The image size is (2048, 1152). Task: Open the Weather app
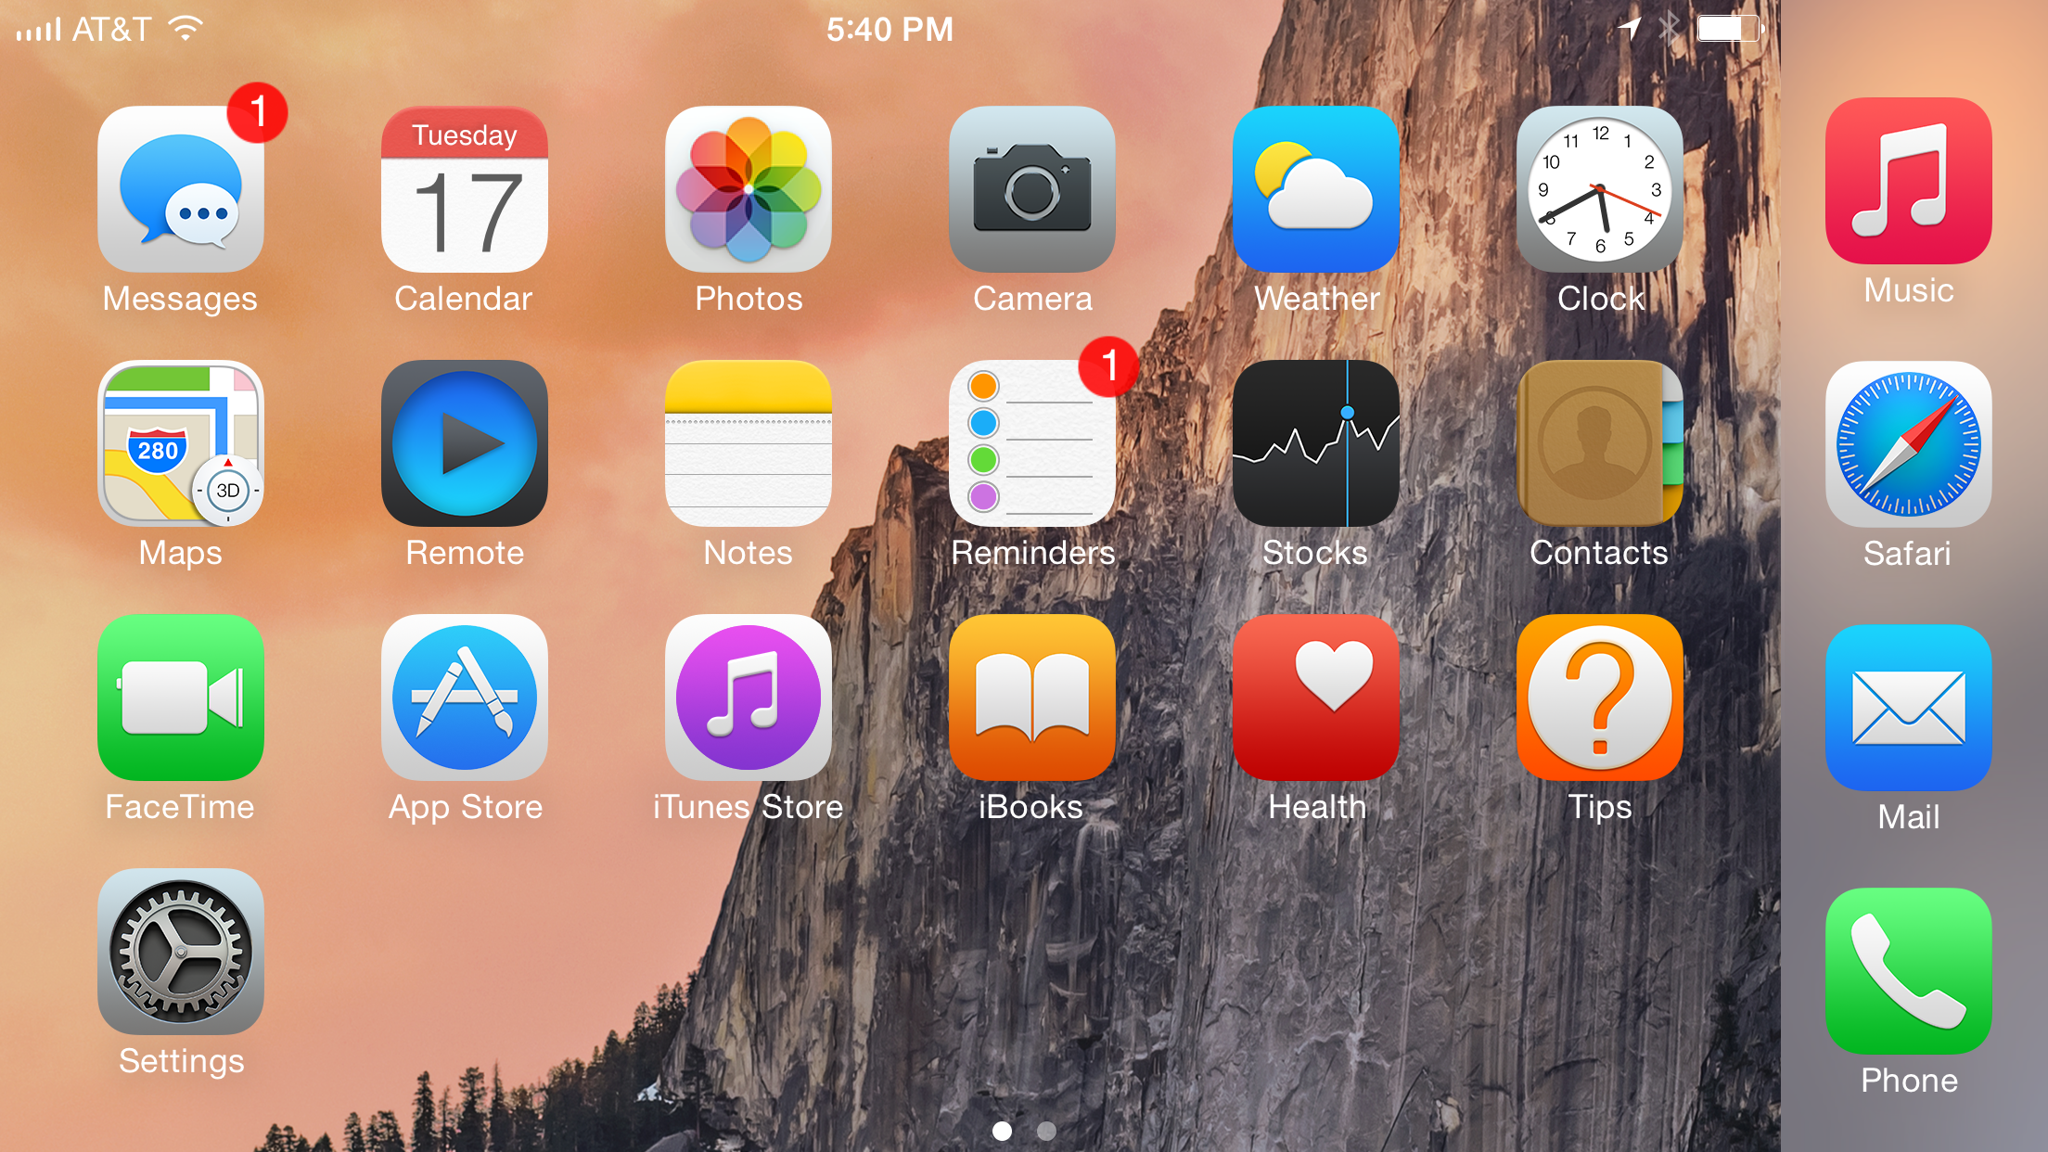(x=1316, y=189)
